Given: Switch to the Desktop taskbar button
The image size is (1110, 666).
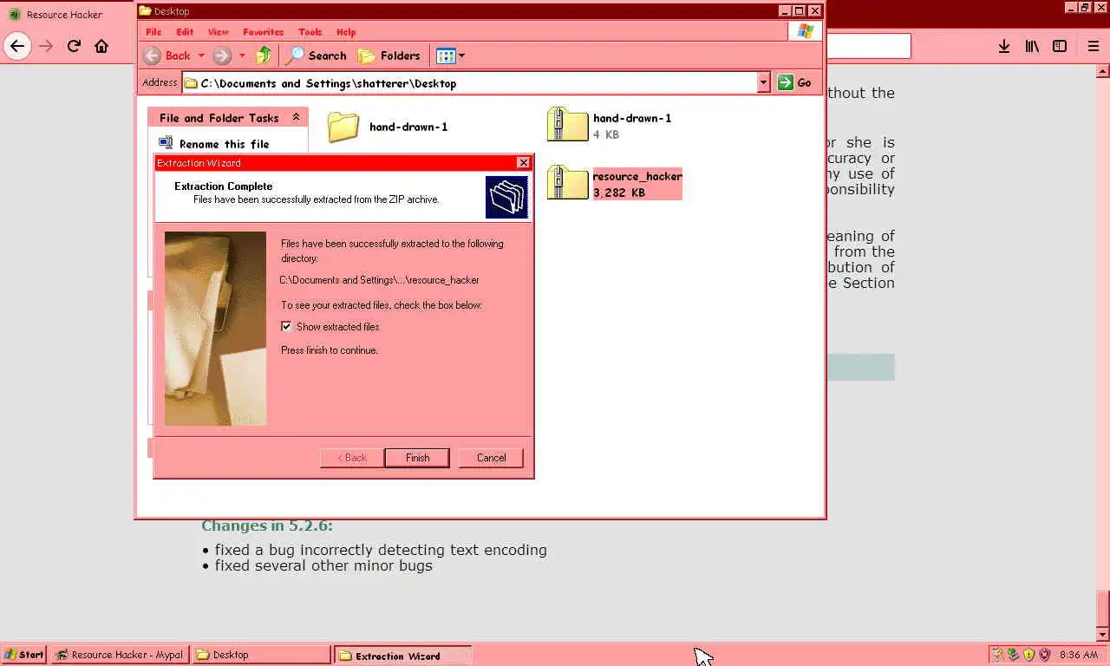Looking at the screenshot, I should pyautogui.click(x=261, y=655).
